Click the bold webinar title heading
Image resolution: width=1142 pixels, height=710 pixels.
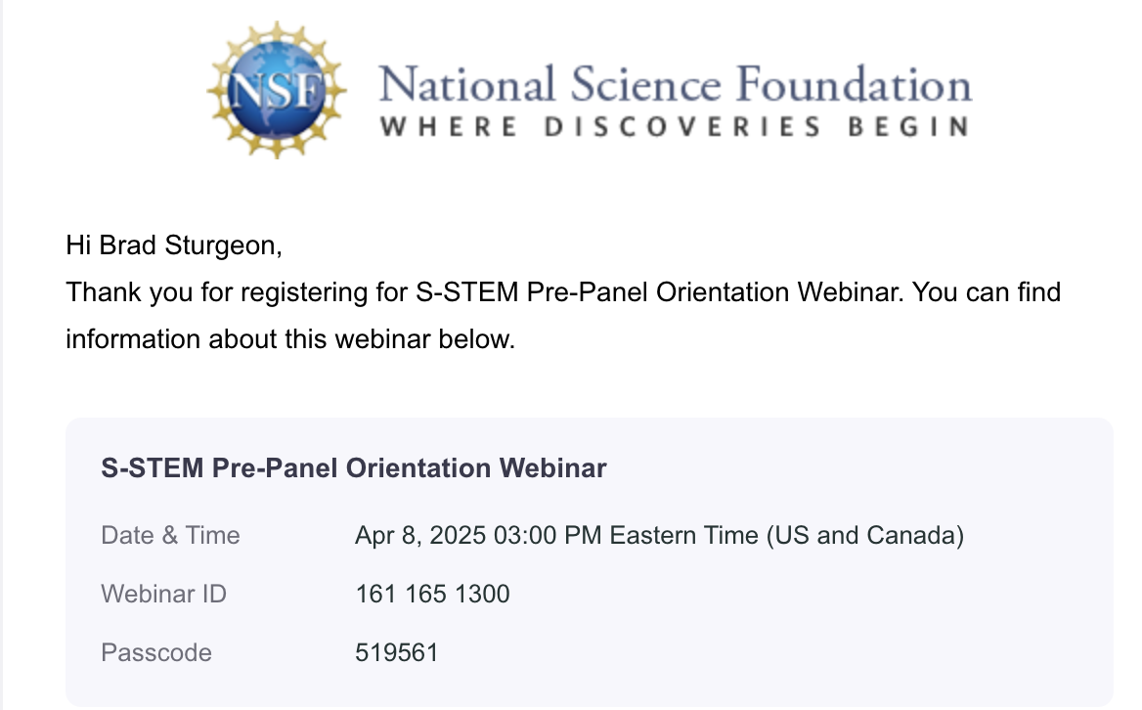coord(354,468)
